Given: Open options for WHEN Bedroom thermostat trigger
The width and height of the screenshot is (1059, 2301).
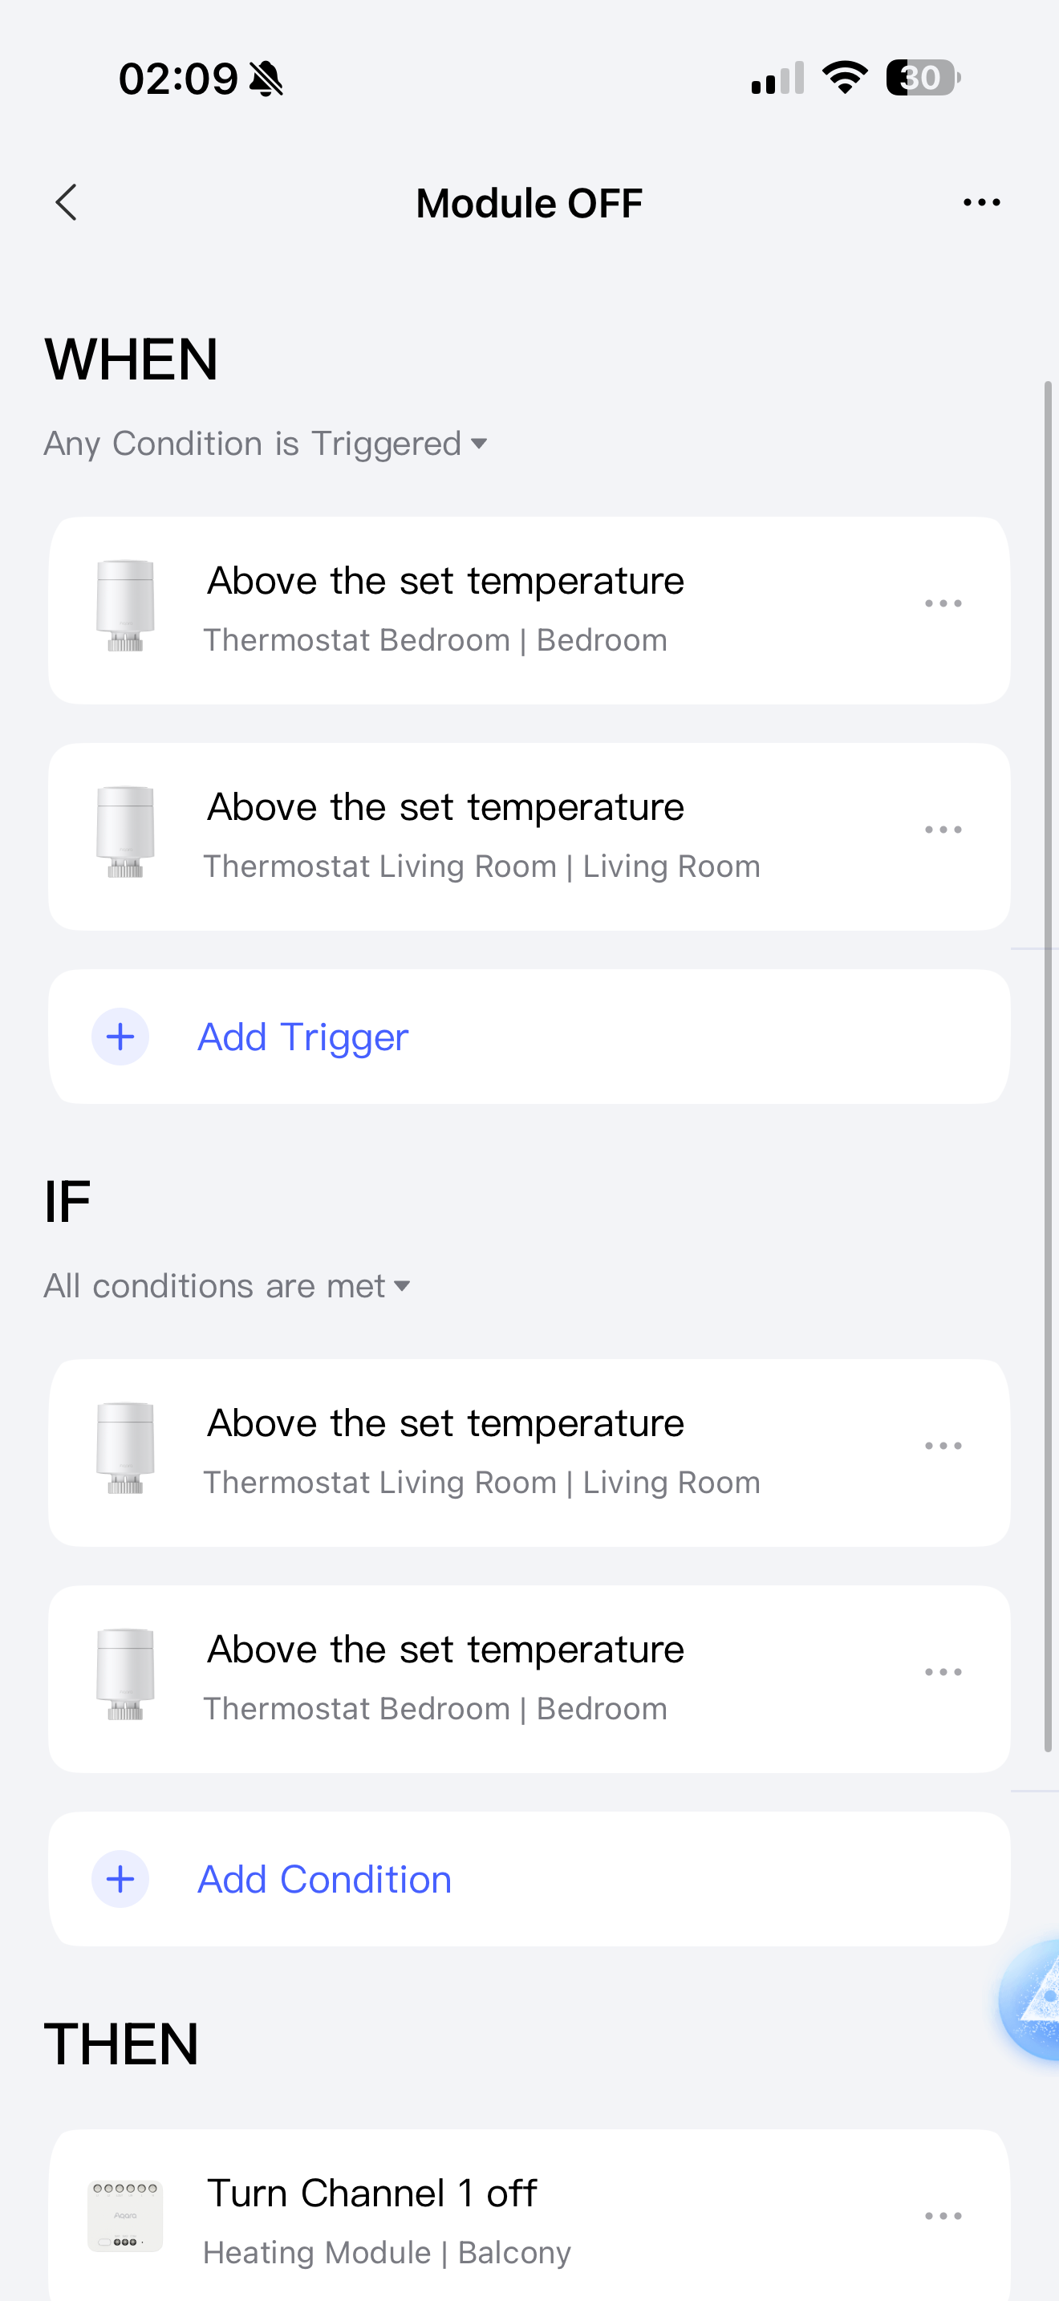Looking at the screenshot, I should click(943, 604).
